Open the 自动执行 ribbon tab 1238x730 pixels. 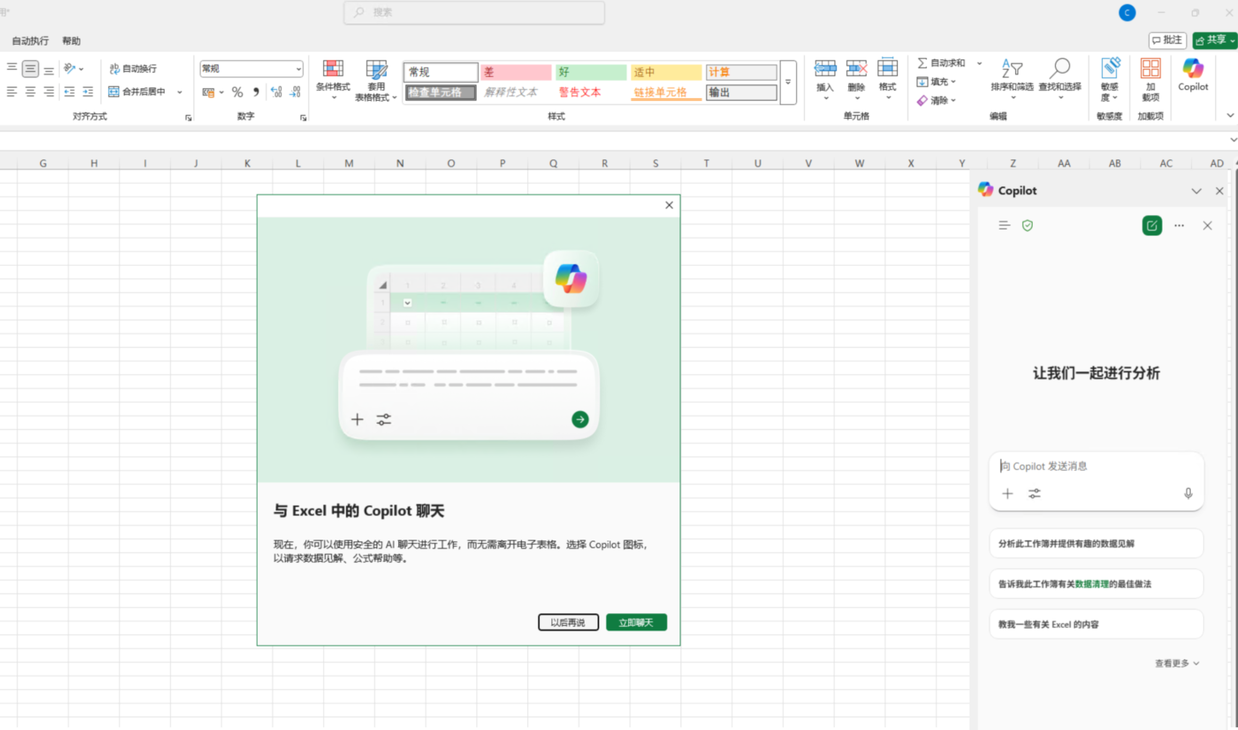coord(30,41)
